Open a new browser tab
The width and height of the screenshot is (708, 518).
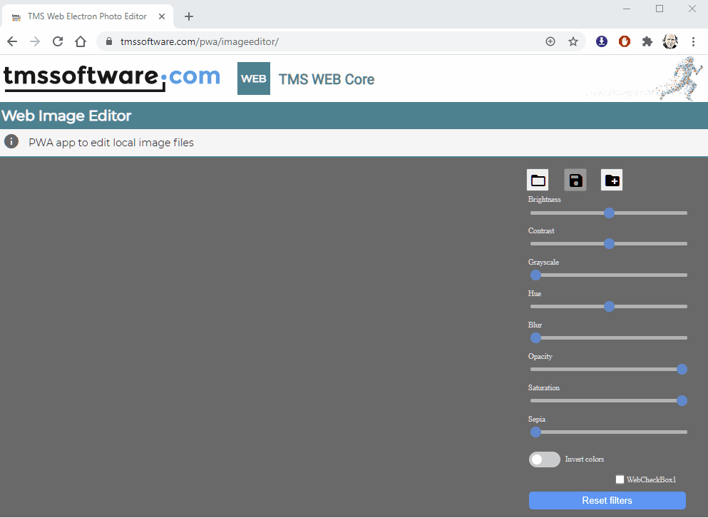coord(189,16)
